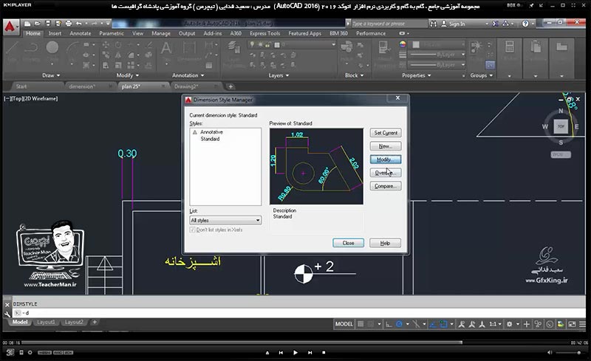The width and height of the screenshot is (591, 361).
Task: Click the Workspace Switching gear in status bar
Action: point(510,324)
